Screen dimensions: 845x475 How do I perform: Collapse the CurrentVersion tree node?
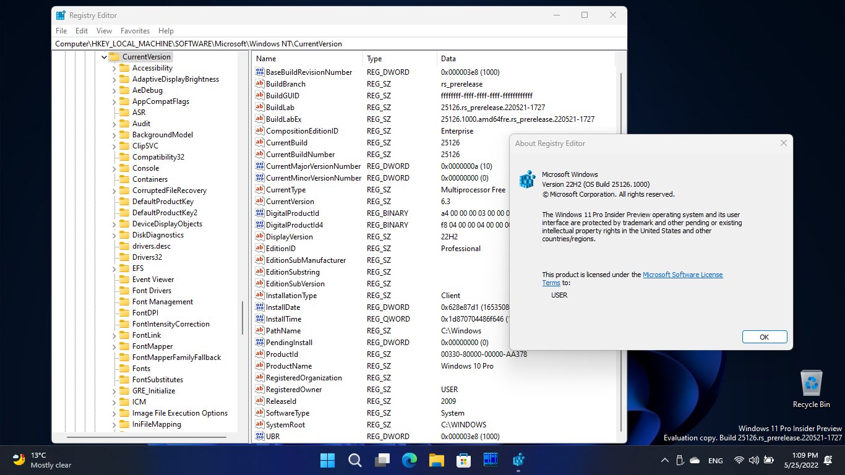pos(103,57)
